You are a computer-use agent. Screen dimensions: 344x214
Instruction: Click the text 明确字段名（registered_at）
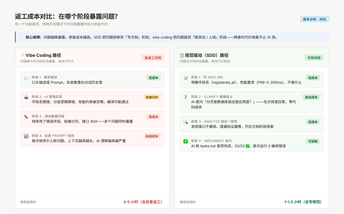pyautogui.click(x=214, y=83)
